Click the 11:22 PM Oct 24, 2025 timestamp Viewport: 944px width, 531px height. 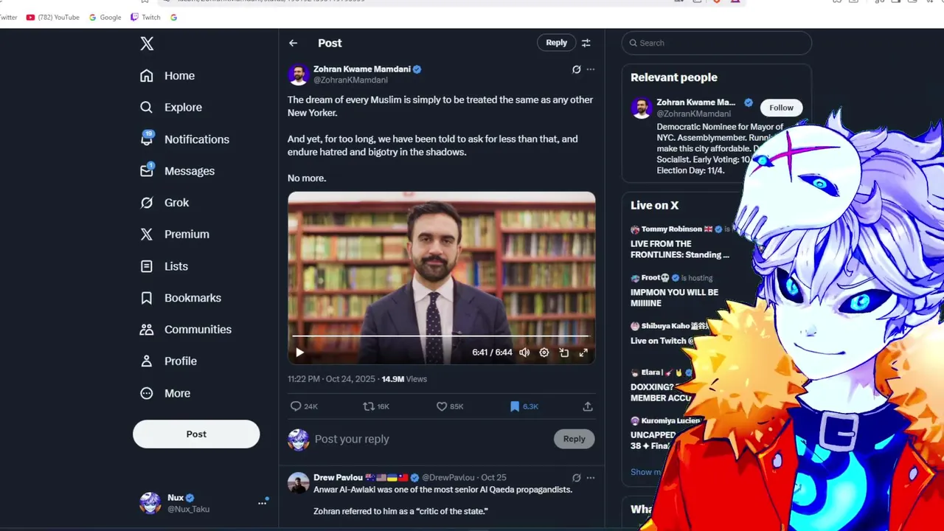click(x=331, y=379)
